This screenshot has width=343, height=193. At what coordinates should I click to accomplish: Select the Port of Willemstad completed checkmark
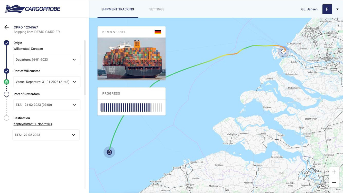pyautogui.click(x=6, y=71)
